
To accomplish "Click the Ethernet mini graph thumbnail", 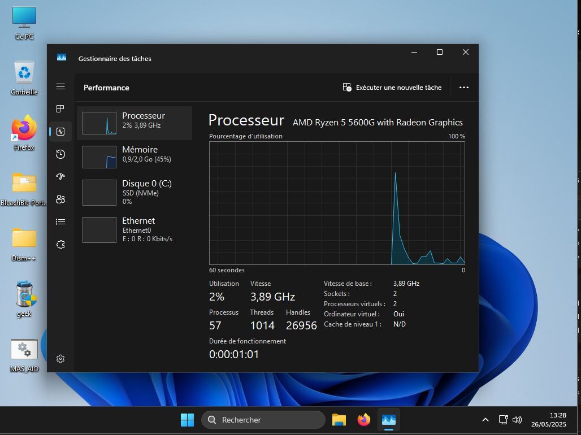I will pos(99,230).
